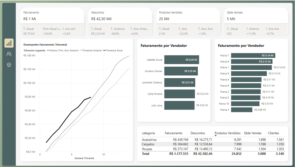Click the Semana Trimestre axis title
The image size is (295, 167).
[84, 158]
